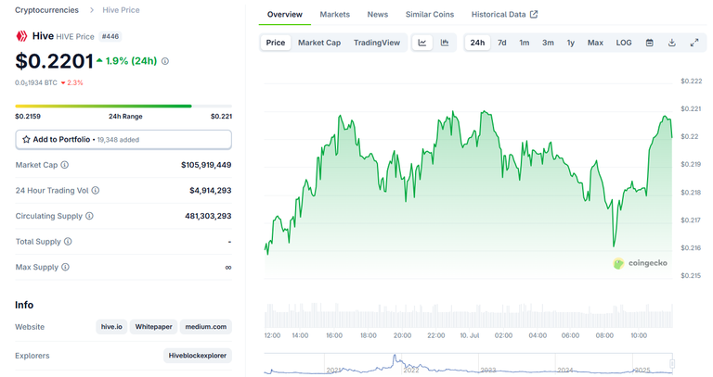The width and height of the screenshot is (713, 377).
Task: Toggle LOG scale on chart
Action: 624,43
